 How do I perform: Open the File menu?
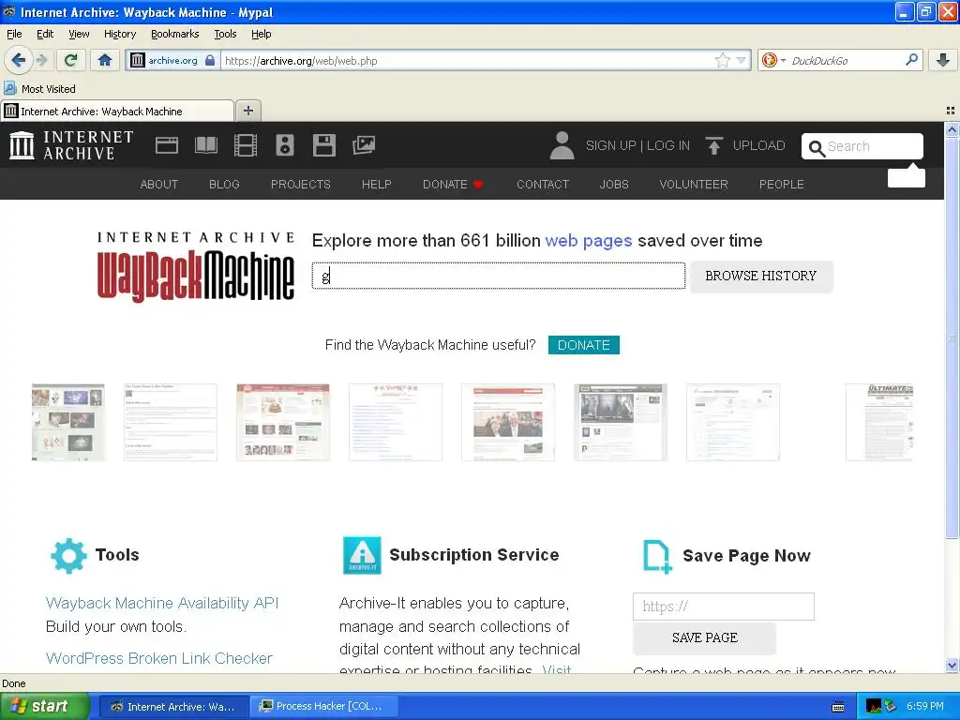(14, 34)
